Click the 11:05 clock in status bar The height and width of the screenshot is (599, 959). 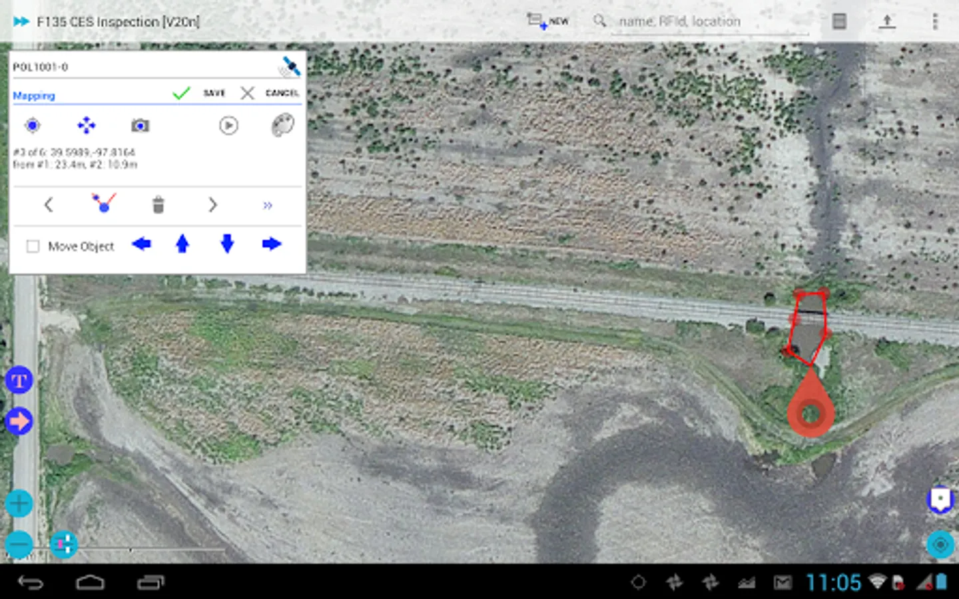point(833,583)
